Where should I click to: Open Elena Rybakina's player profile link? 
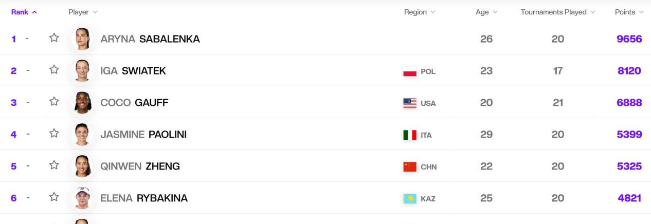pos(144,198)
